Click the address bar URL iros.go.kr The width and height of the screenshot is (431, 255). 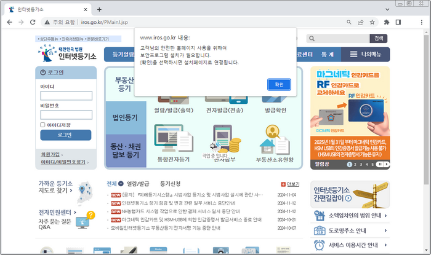click(105, 22)
